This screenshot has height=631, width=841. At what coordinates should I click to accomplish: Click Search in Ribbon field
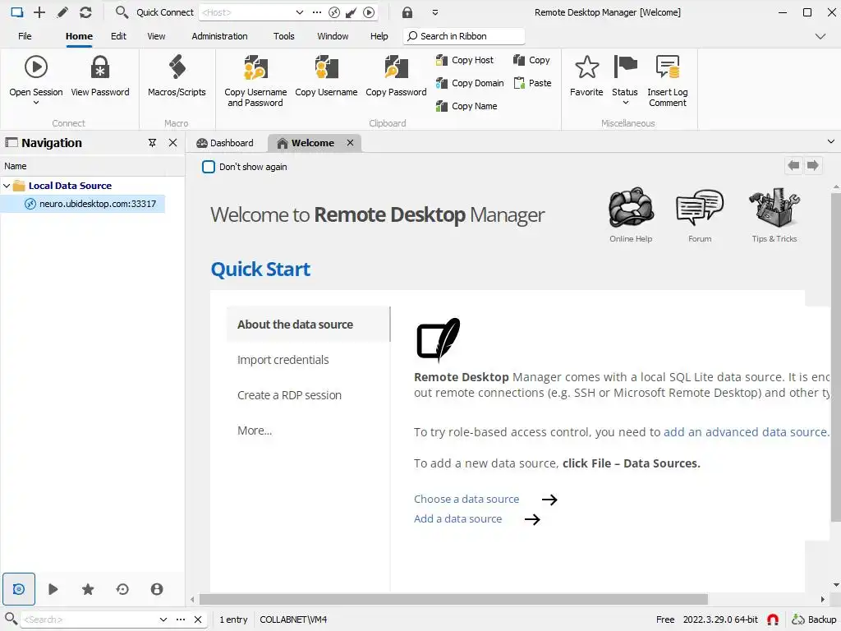464,36
